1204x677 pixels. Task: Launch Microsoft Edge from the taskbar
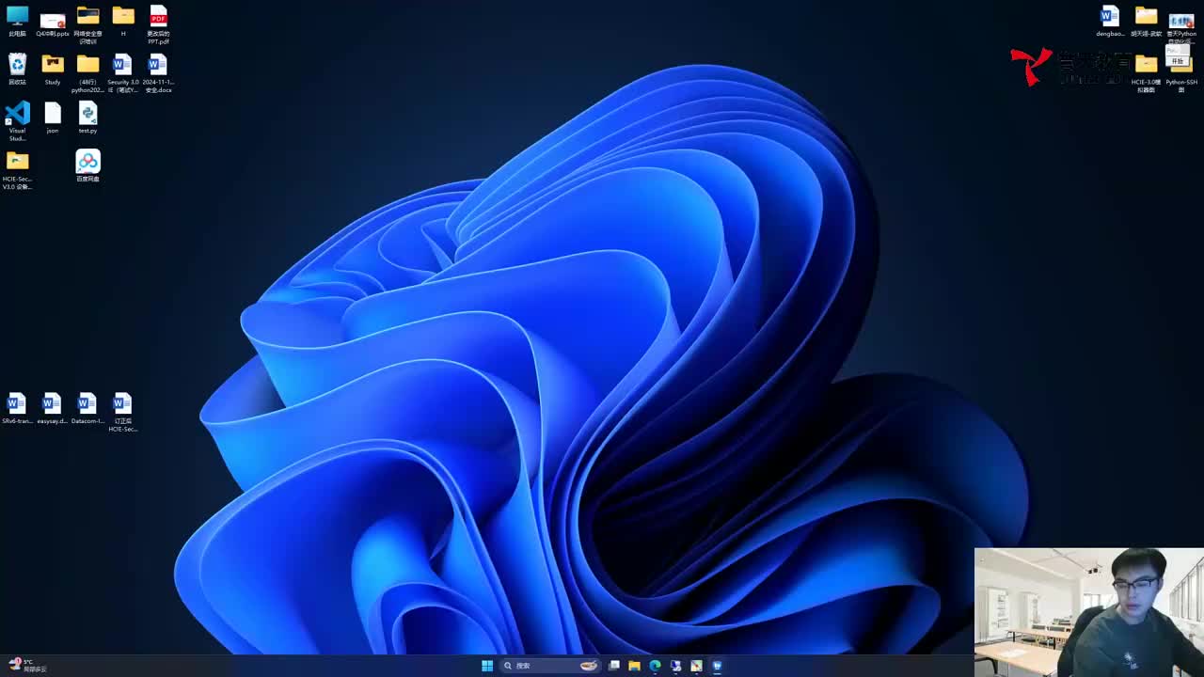tap(656, 666)
